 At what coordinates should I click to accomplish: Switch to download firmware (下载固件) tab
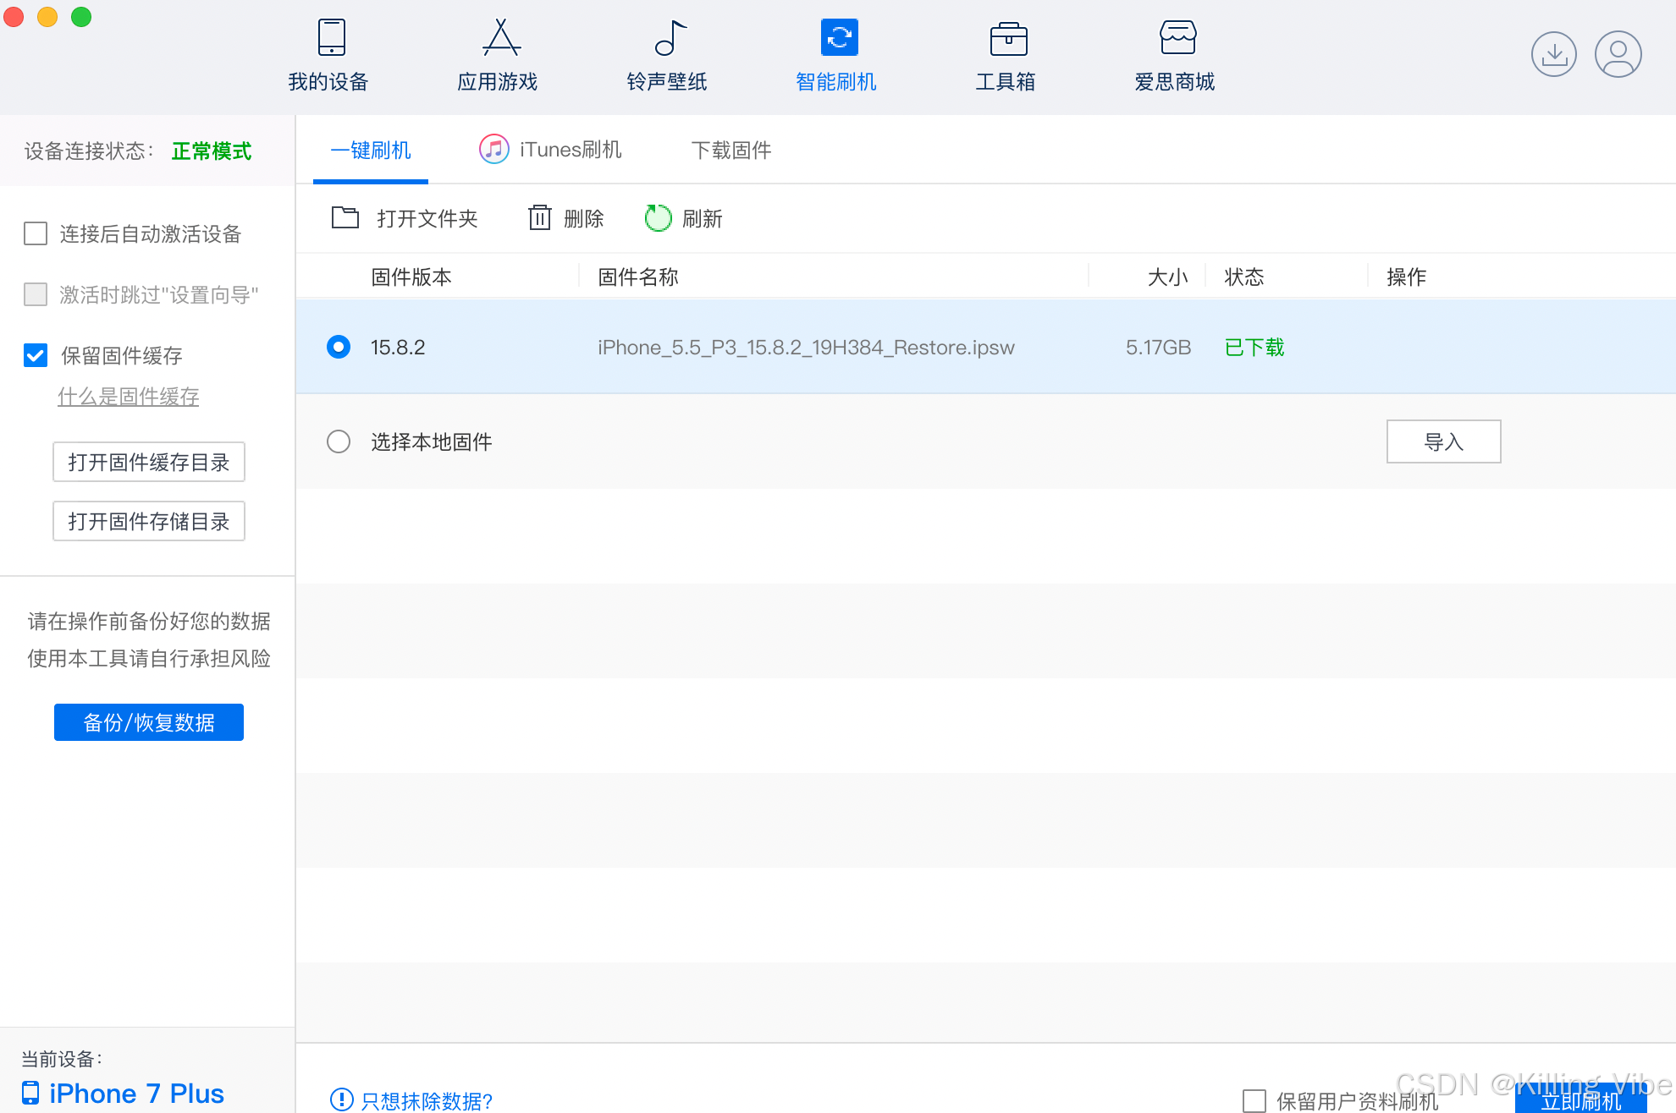[x=730, y=150]
